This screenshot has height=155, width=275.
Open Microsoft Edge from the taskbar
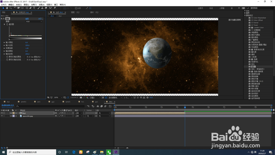(x=74, y=152)
